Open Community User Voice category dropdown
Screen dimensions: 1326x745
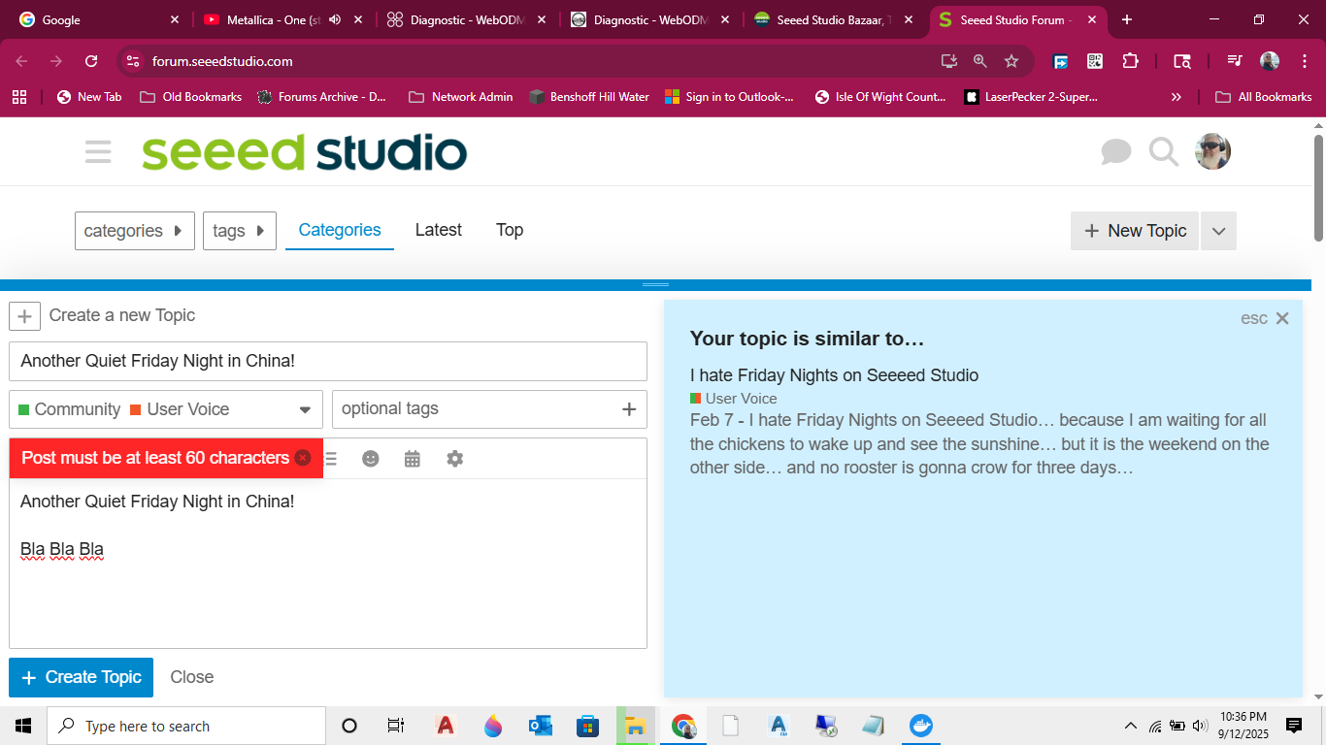(166, 409)
